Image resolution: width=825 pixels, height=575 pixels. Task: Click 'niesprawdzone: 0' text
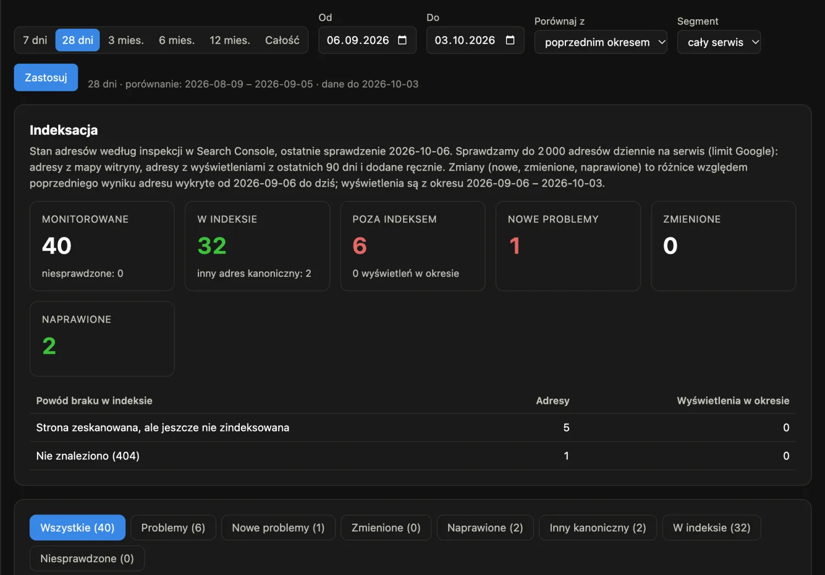82,273
